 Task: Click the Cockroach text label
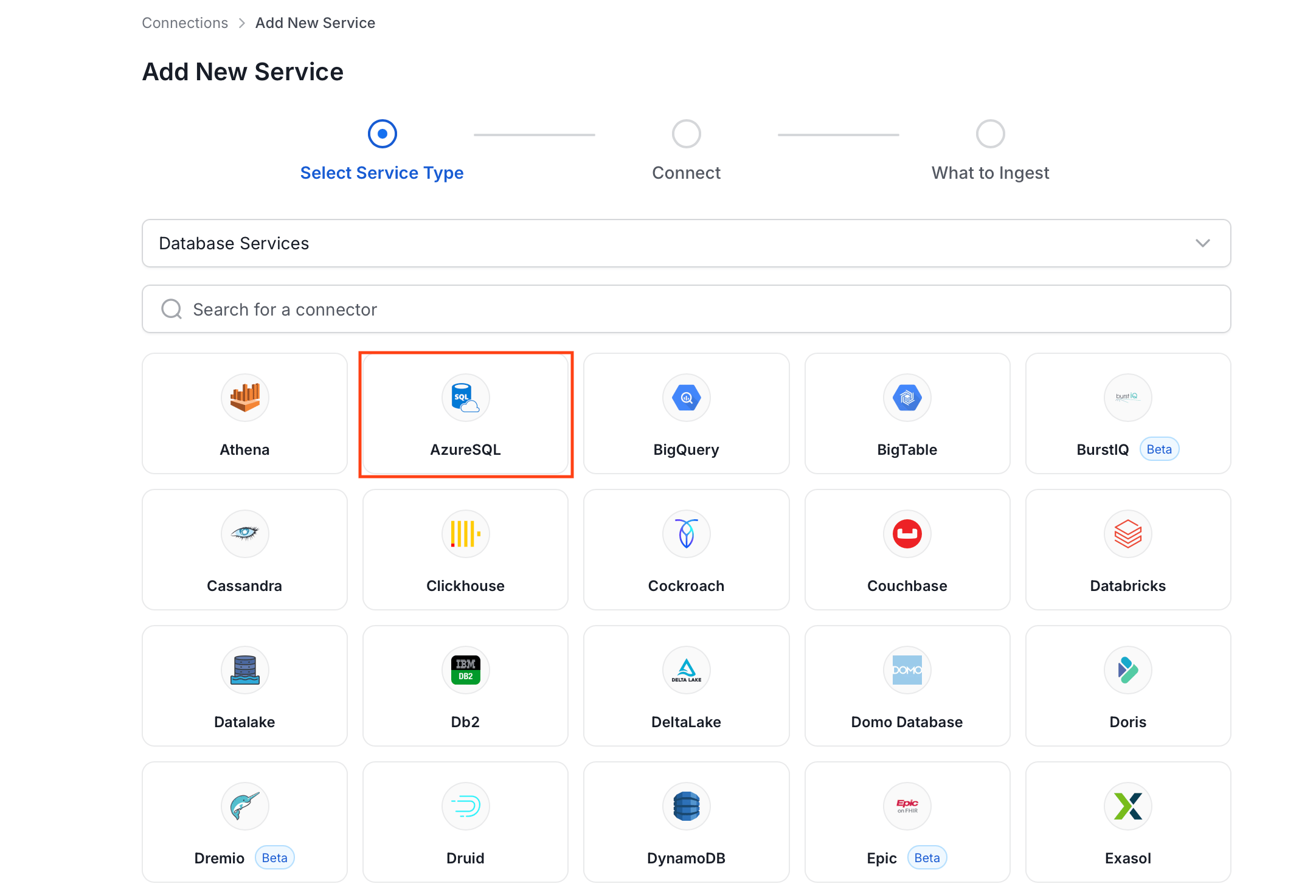(x=686, y=586)
